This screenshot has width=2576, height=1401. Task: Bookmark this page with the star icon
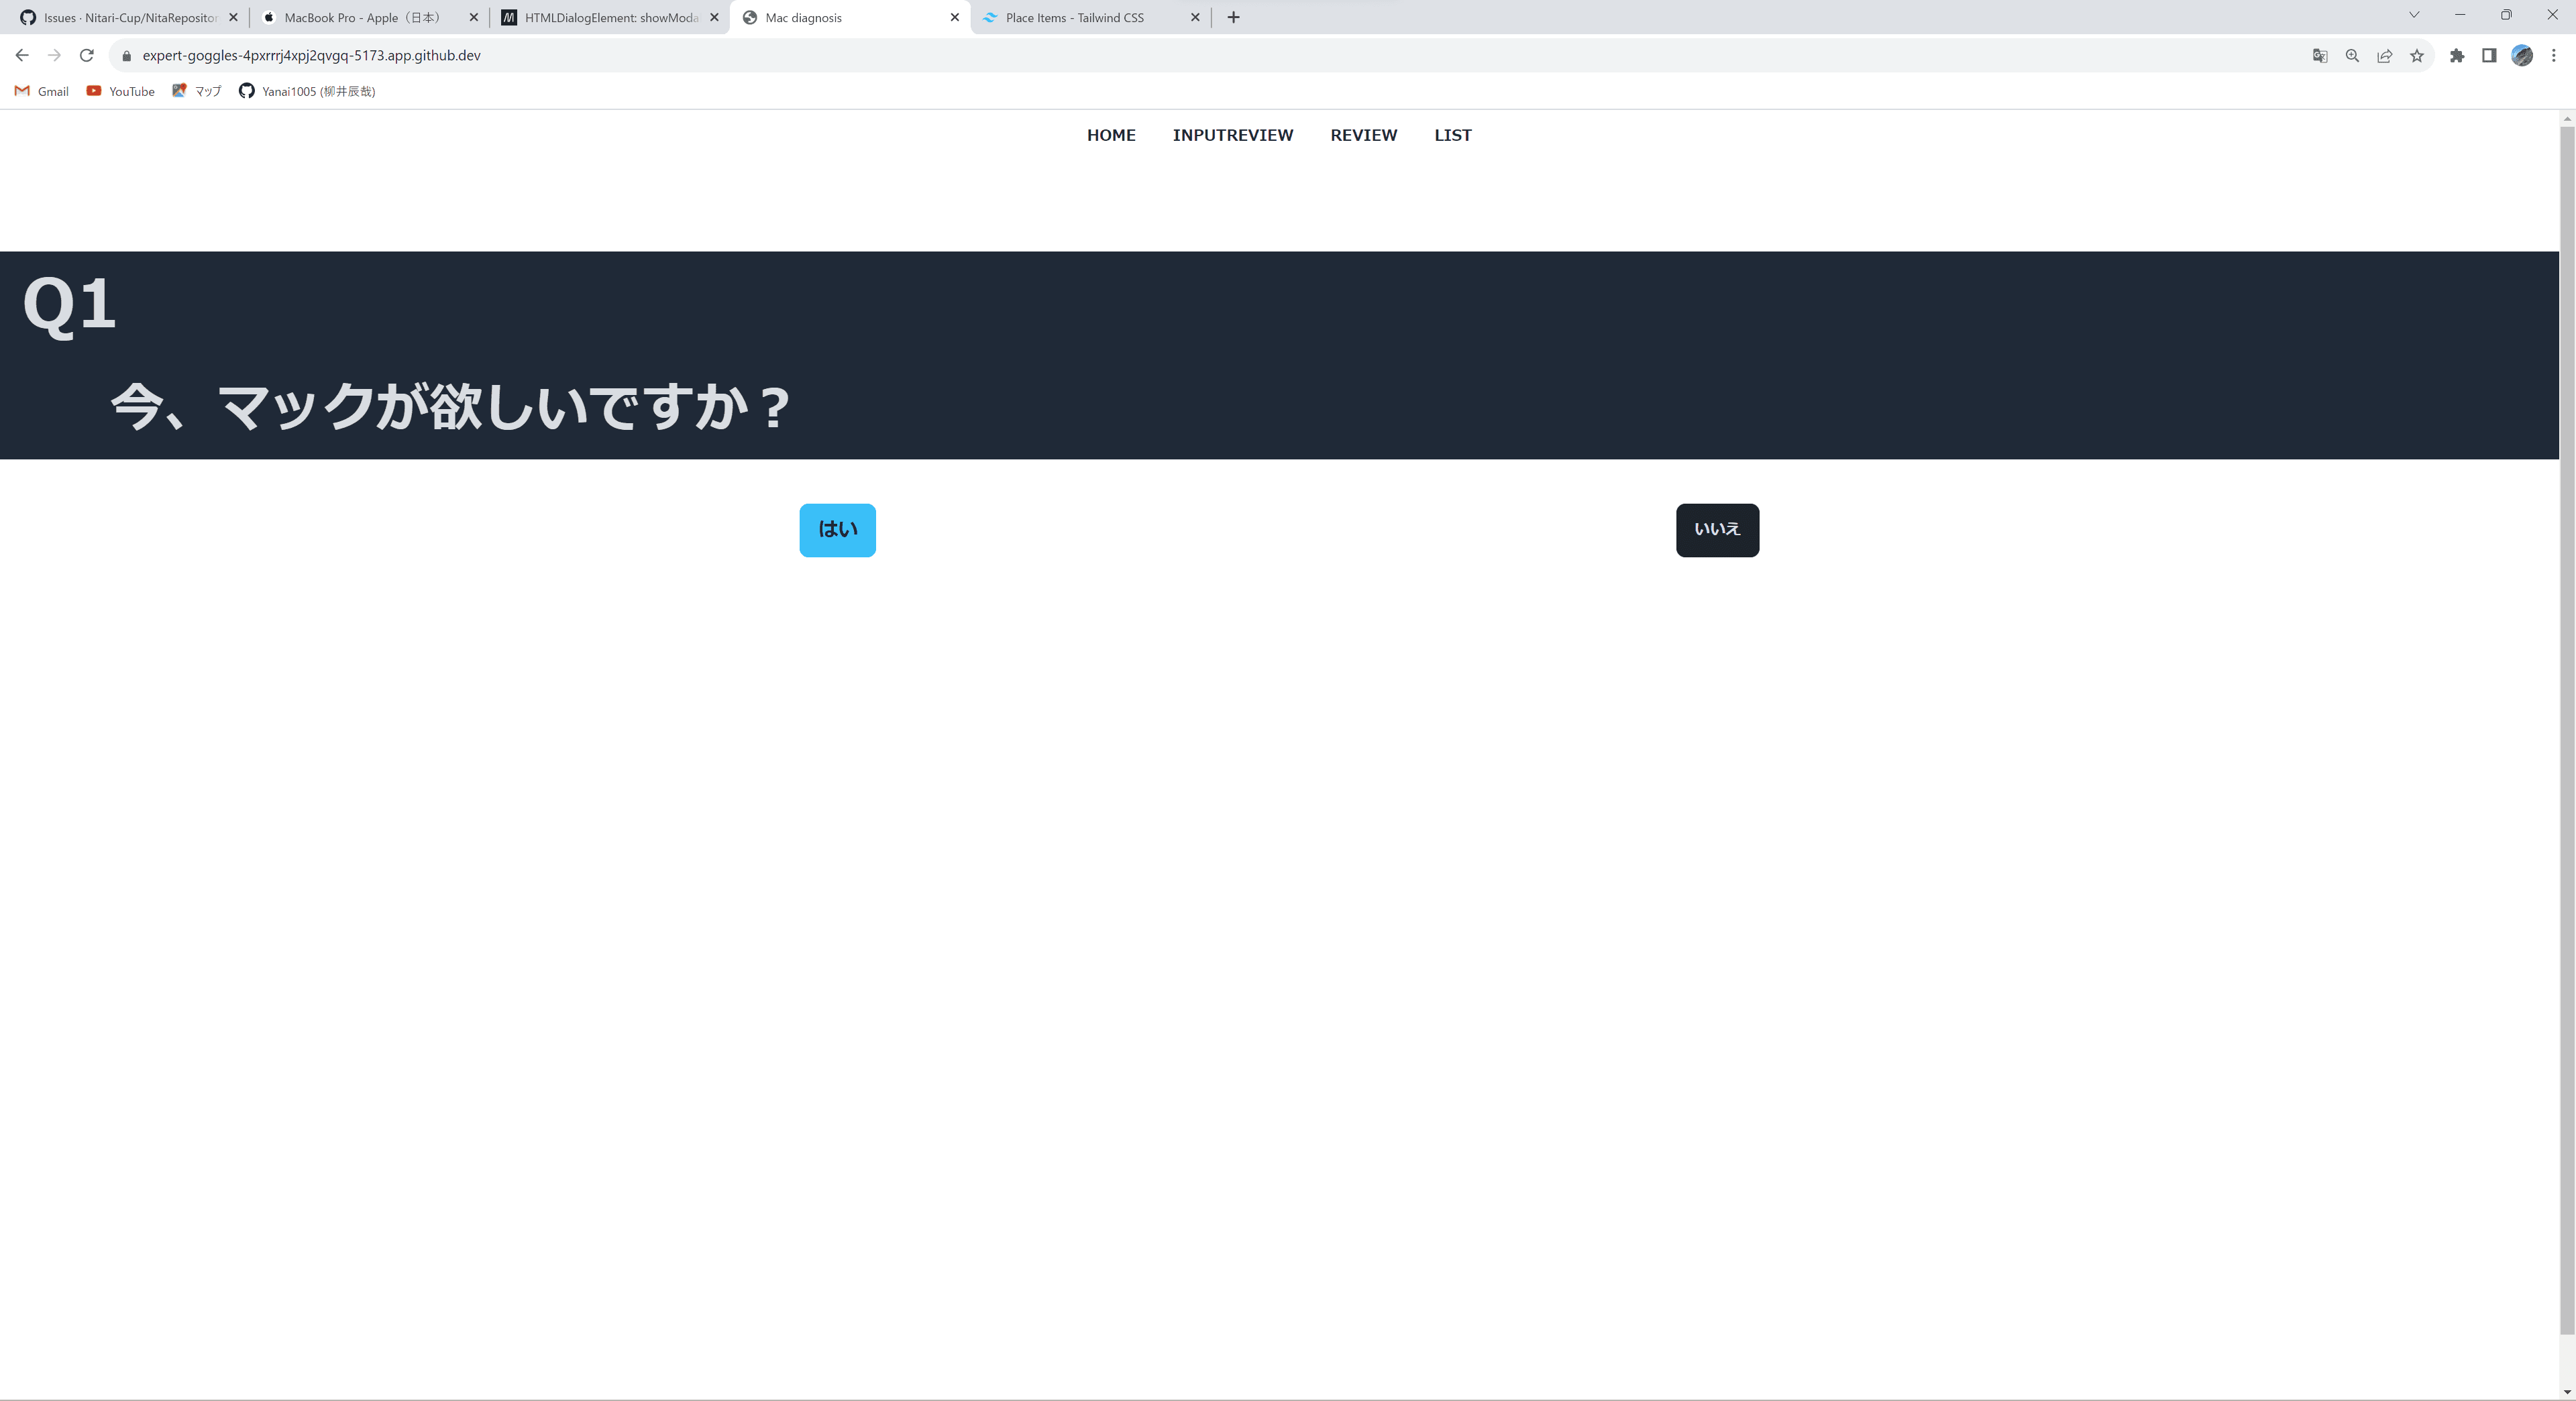(2417, 56)
